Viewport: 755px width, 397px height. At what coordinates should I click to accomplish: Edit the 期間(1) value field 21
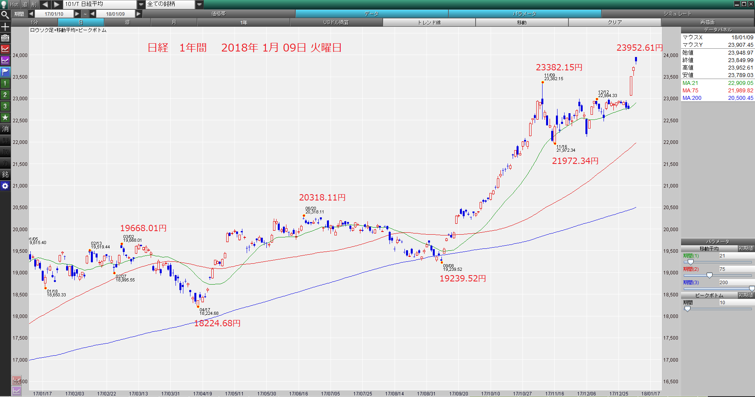[x=736, y=255]
